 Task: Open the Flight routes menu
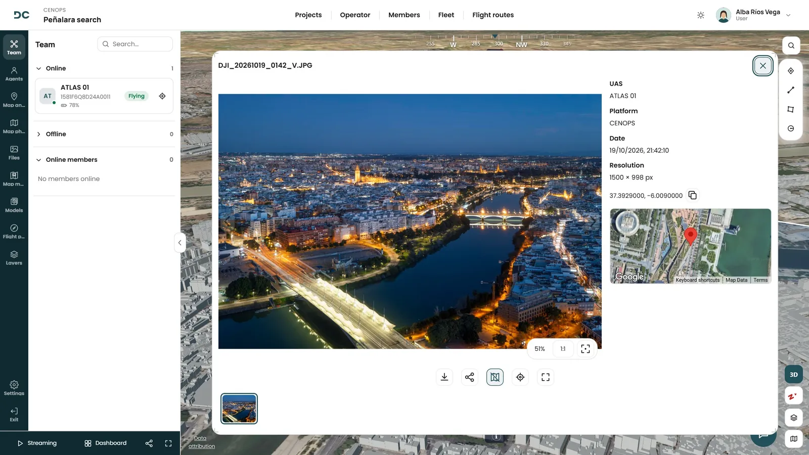coord(493,15)
